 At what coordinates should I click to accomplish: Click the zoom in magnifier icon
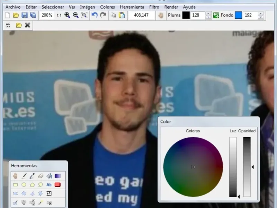pos(67,15)
